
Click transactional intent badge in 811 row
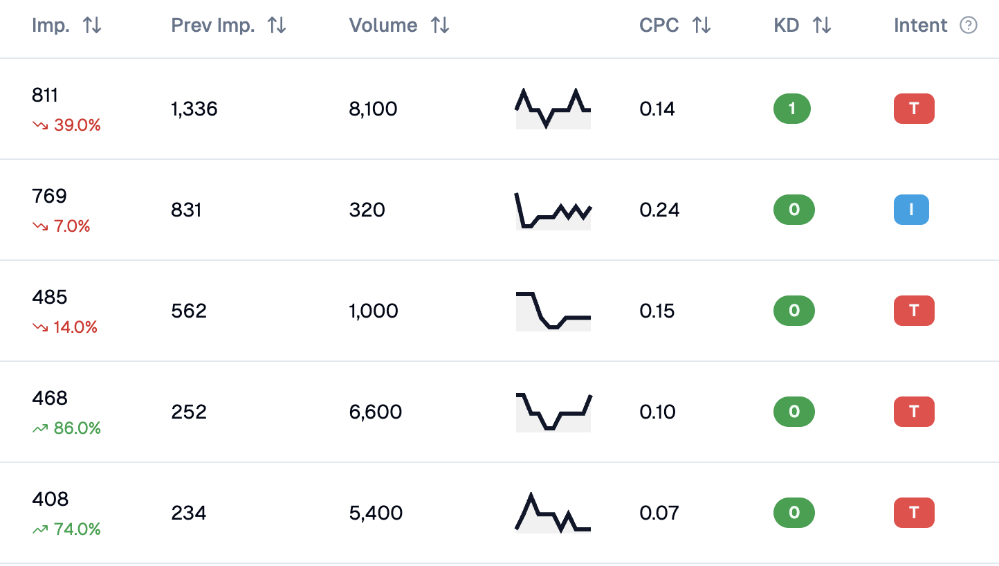[914, 109]
